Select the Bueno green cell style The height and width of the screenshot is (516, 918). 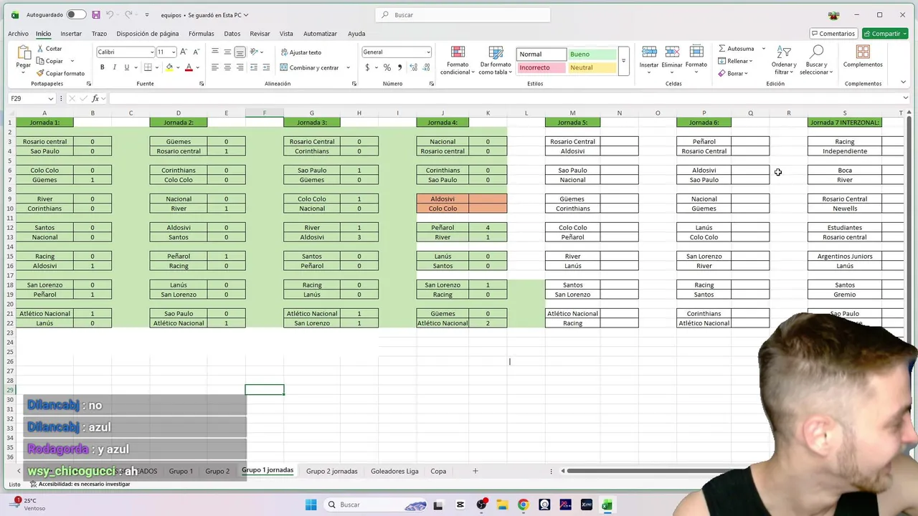click(x=592, y=54)
